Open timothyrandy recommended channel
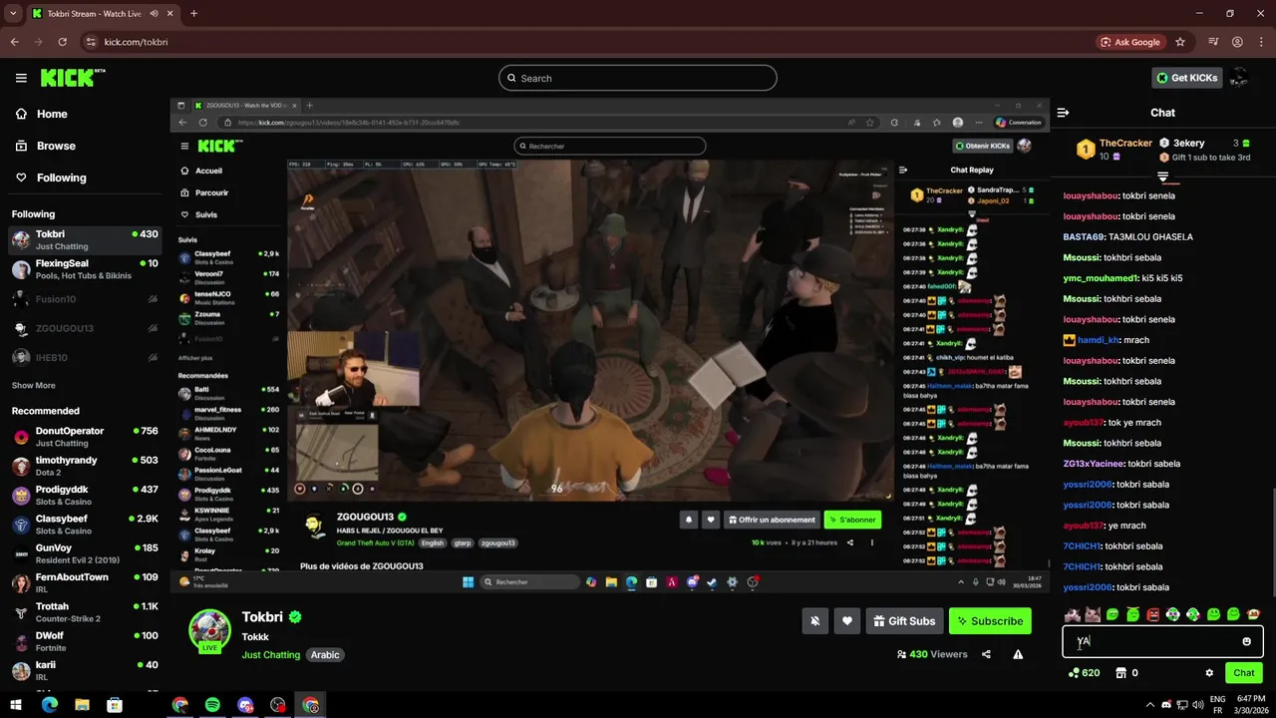Viewport: 1276px width, 718px height. 85,466
